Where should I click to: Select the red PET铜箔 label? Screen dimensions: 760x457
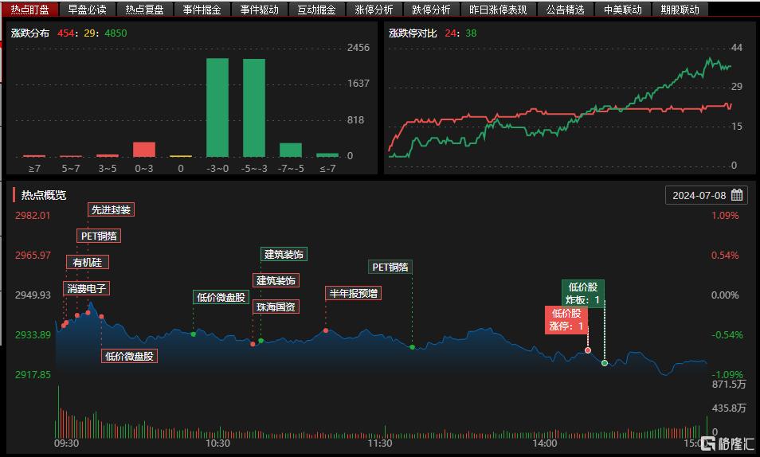coord(99,236)
